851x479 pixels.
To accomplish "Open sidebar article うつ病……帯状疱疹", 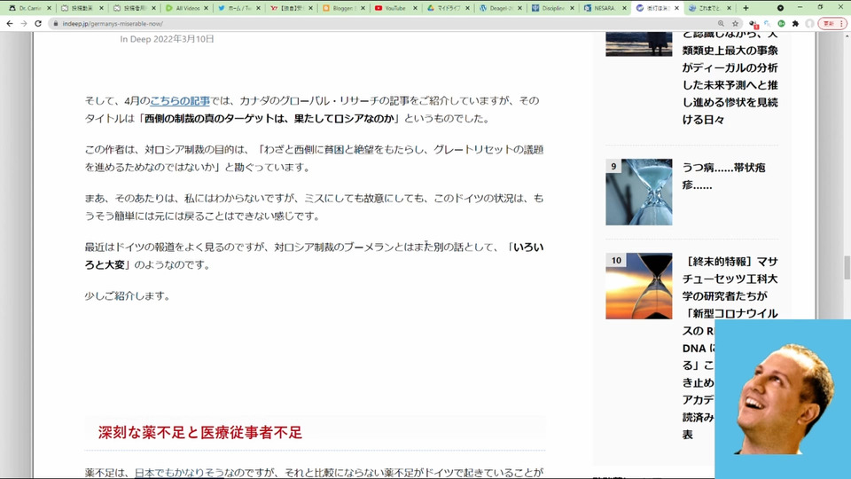I will tap(723, 177).
